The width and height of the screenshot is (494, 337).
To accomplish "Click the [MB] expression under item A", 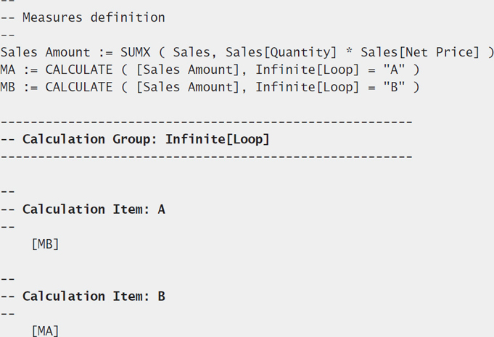I will coord(46,244).
